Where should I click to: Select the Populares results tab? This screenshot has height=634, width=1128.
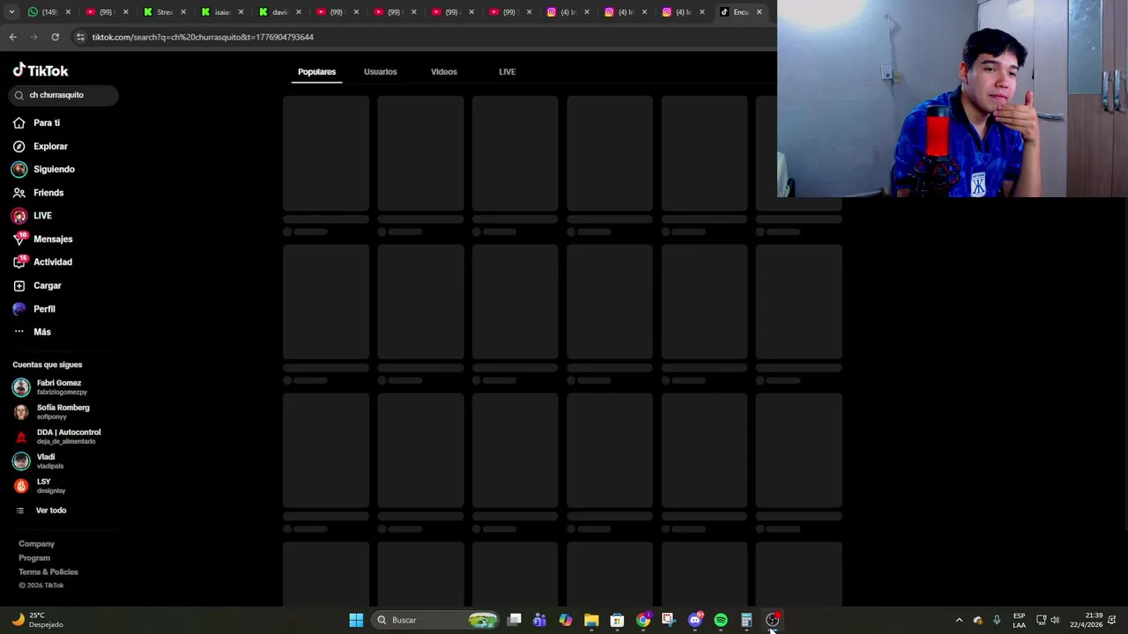pyautogui.click(x=316, y=72)
